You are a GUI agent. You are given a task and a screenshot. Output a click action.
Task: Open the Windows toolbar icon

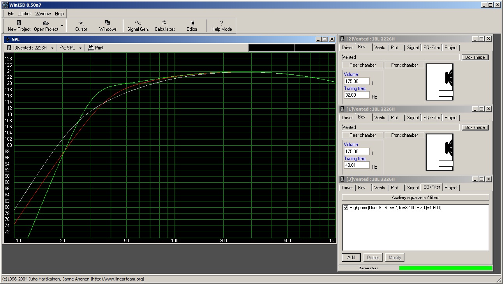(x=108, y=23)
